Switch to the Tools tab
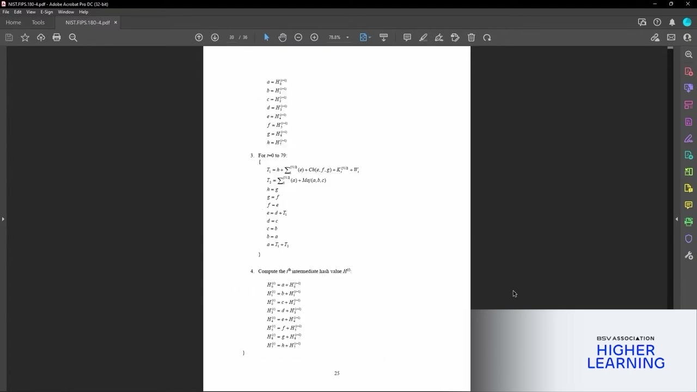 [x=38, y=22]
